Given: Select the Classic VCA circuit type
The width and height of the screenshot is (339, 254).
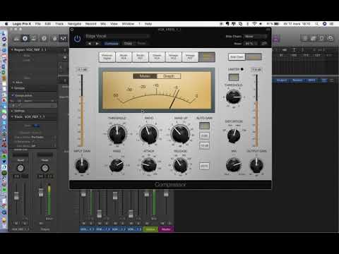Looking at the screenshot, I should pyautogui.click(x=157, y=57).
